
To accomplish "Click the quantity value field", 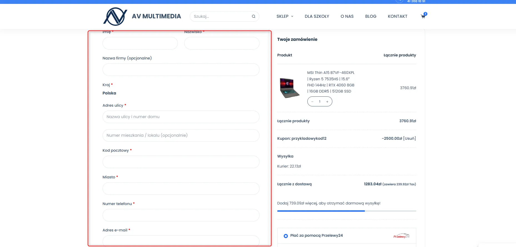I will tap(320, 102).
